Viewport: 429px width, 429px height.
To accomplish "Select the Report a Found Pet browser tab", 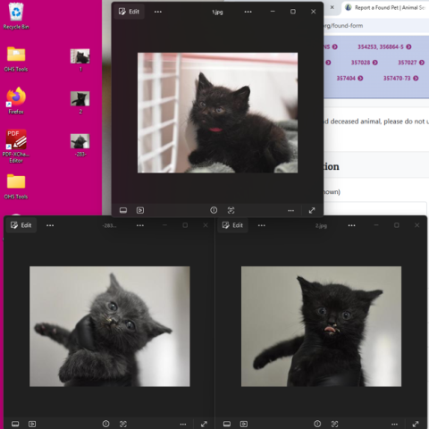I will click(x=386, y=8).
